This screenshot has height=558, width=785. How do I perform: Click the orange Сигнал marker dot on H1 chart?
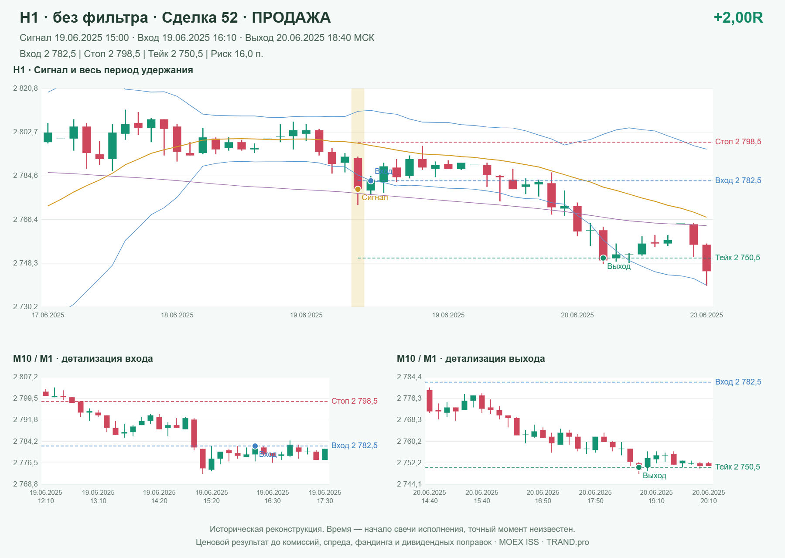pyautogui.click(x=358, y=189)
